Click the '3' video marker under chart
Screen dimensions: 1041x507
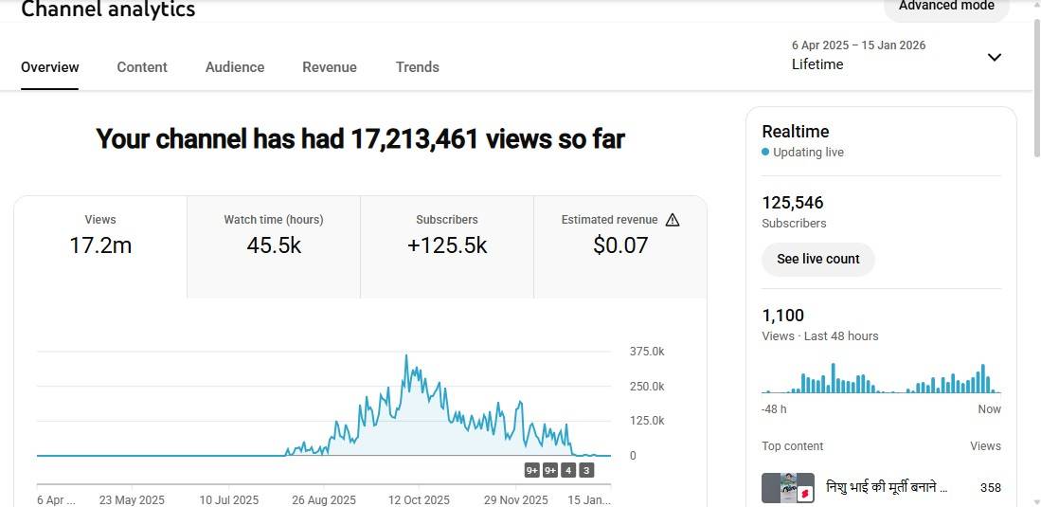(586, 470)
